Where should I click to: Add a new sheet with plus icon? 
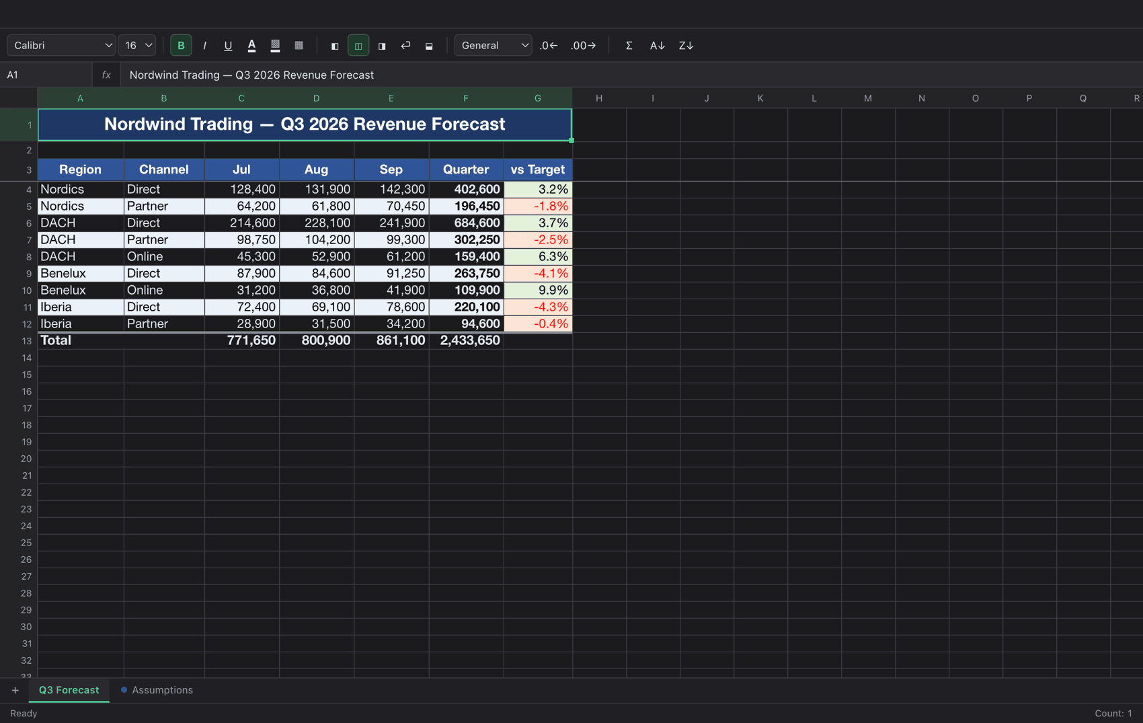click(15, 690)
